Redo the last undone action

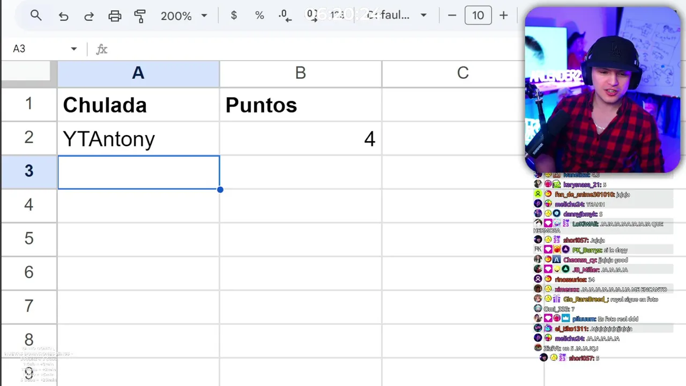89,16
